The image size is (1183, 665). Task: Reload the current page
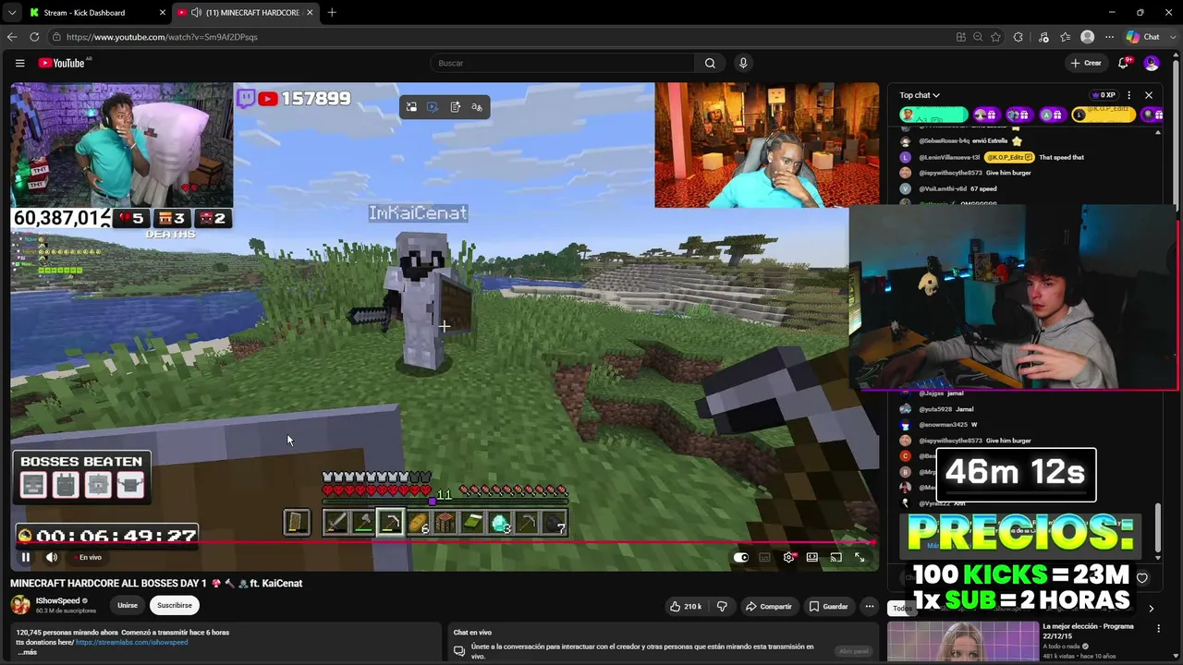[x=34, y=37]
